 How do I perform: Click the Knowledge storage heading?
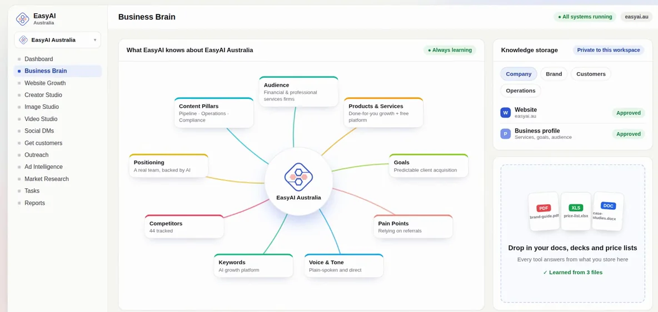529,51
